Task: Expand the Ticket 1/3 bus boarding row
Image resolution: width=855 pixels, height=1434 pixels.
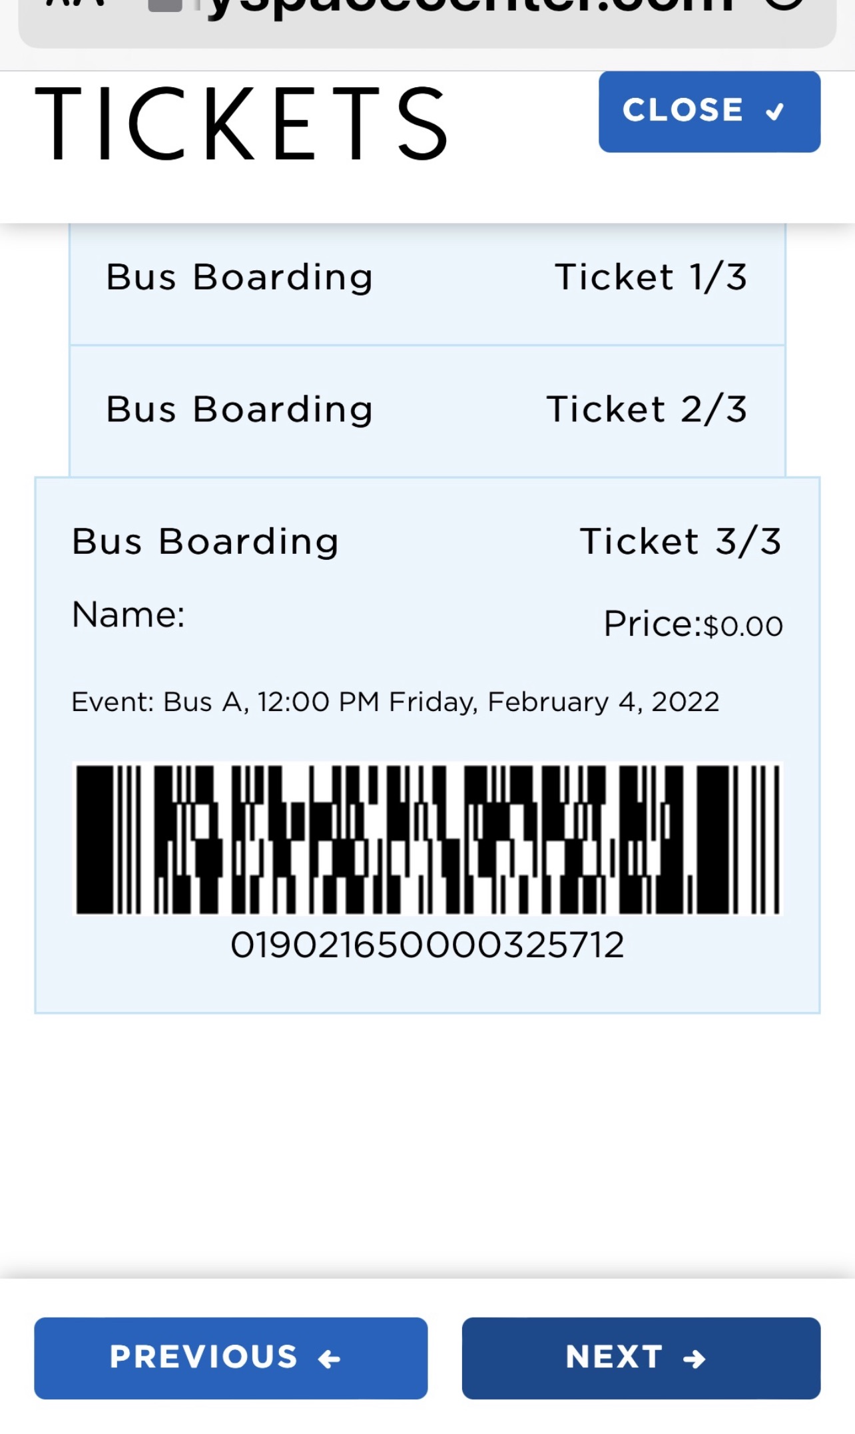Action: (x=427, y=278)
